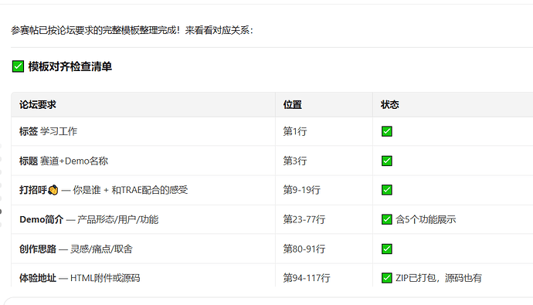The height and width of the screenshot is (305, 533).
Task: Click the waving hand emoji after 打招呼
Action: 53,190
